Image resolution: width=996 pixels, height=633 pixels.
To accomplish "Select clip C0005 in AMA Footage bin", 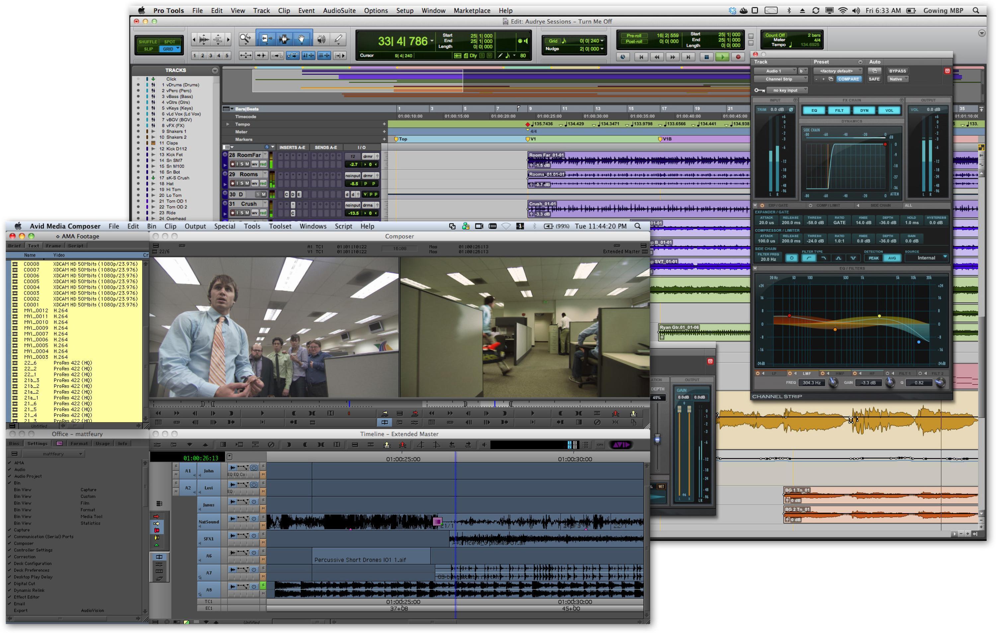I will tap(32, 281).
